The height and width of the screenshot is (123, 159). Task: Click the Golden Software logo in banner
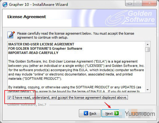coord(130,17)
